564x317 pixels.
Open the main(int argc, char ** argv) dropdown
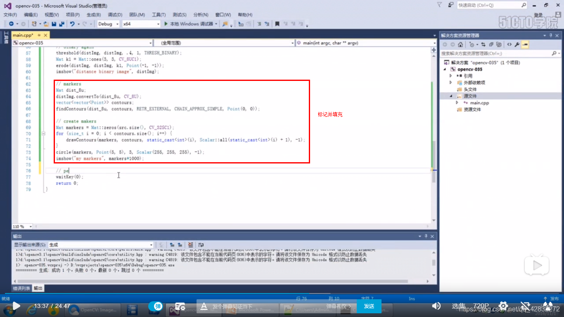click(366, 43)
